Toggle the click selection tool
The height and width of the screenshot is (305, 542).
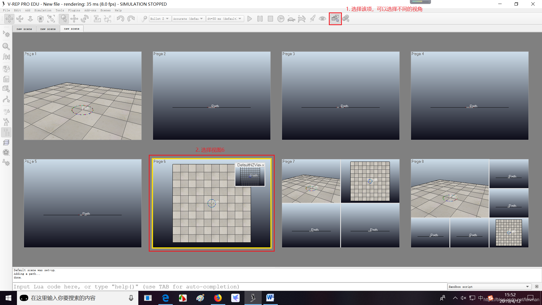click(64, 19)
